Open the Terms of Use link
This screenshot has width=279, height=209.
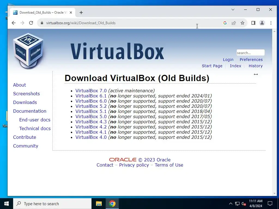click(169, 165)
